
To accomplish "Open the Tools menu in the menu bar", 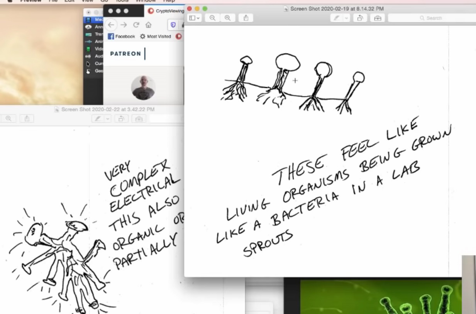I will point(122,1).
